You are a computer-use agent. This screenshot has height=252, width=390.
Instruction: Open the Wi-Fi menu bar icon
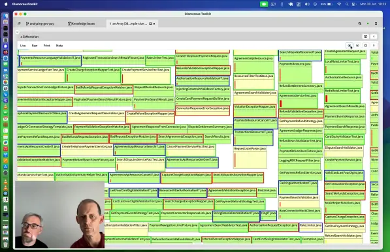coord(339,4)
